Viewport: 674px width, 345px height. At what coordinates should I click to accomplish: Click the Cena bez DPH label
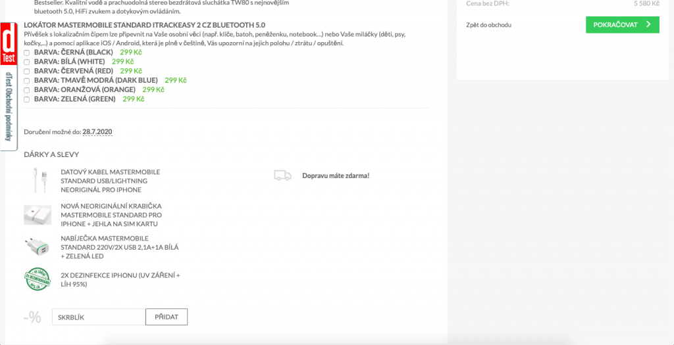[488, 3]
